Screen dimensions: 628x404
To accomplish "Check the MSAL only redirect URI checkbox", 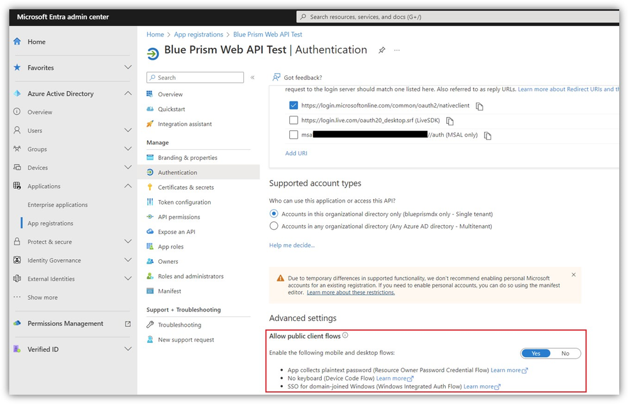I will [x=294, y=135].
